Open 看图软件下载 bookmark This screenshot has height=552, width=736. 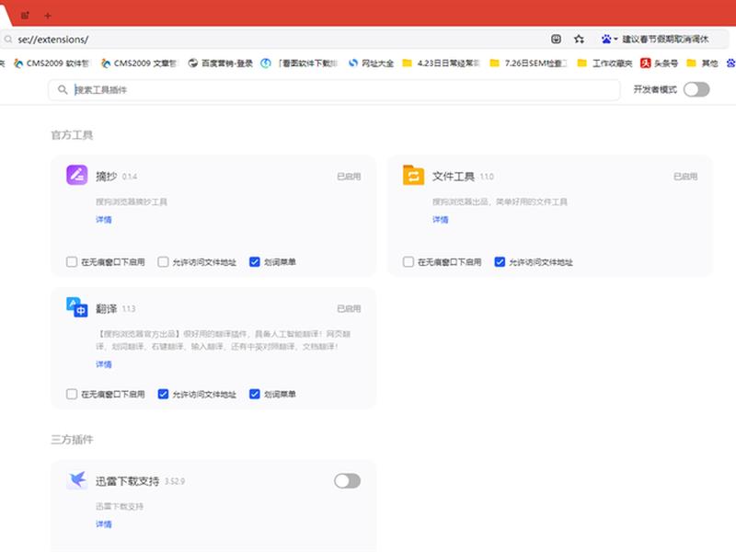pyautogui.click(x=300, y=63)
